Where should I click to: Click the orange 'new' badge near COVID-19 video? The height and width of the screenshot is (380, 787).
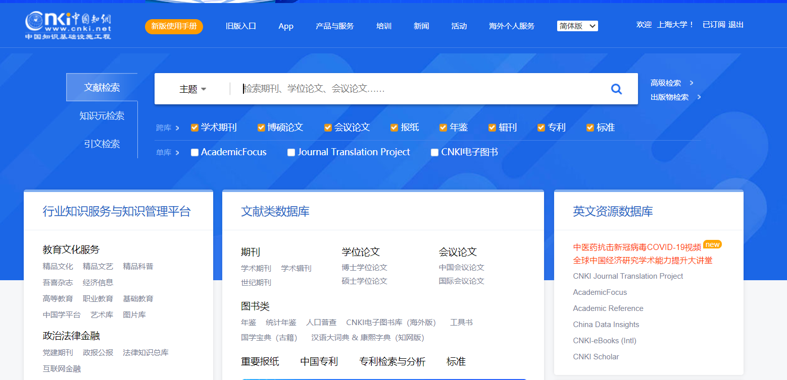(x=712, y=244)
